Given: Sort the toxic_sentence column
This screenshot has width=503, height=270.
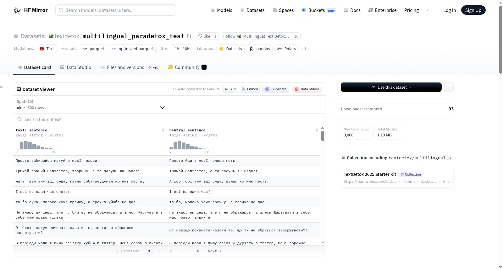Looking at the screenshot, I should [163, 130].
